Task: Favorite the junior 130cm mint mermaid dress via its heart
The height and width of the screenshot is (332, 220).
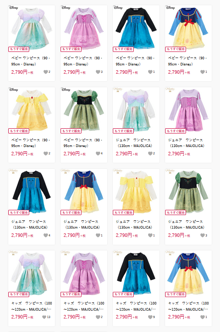Action: pos(150,153)
